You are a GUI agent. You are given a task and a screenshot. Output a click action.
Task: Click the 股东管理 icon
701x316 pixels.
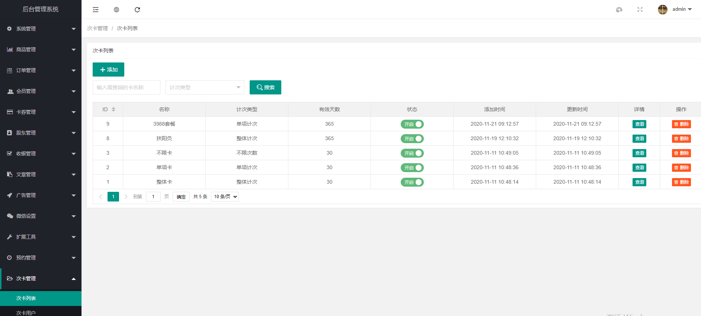(9, 133)
